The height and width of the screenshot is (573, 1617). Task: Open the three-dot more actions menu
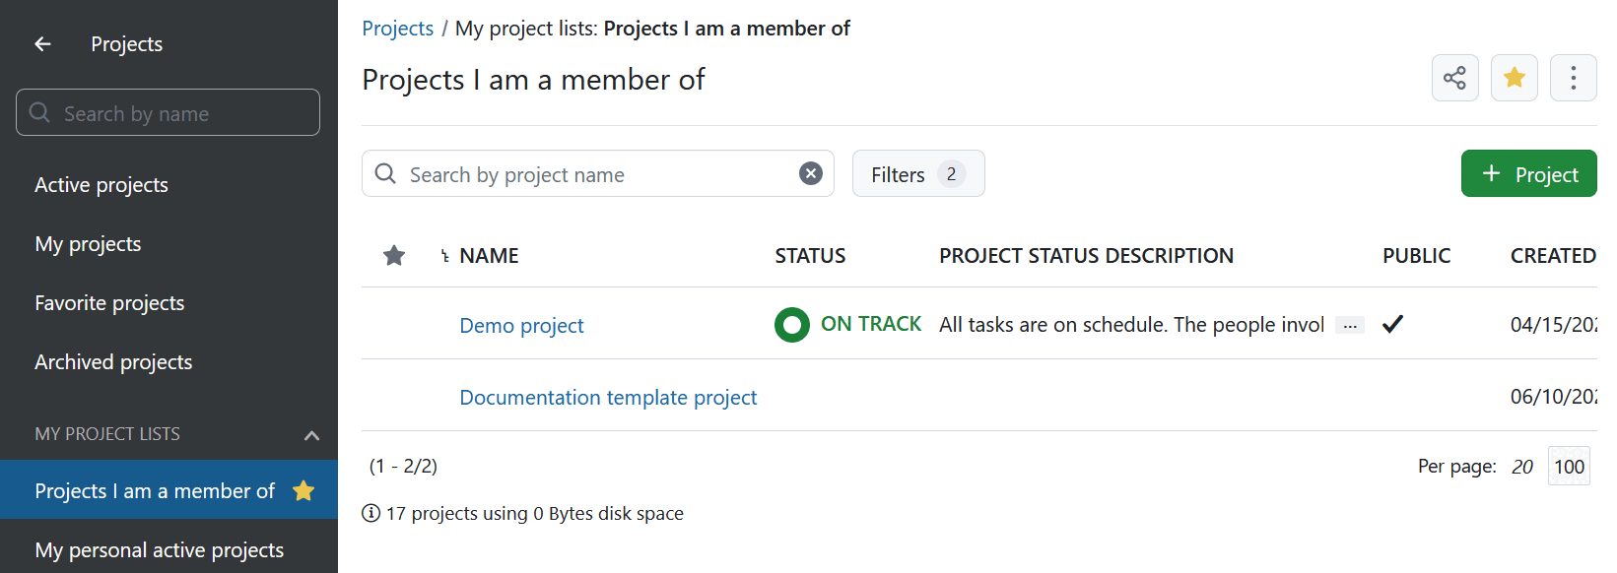(1573, 78)
